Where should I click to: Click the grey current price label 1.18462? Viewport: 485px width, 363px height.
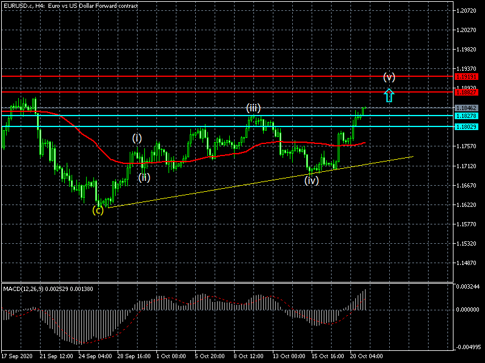466,108
